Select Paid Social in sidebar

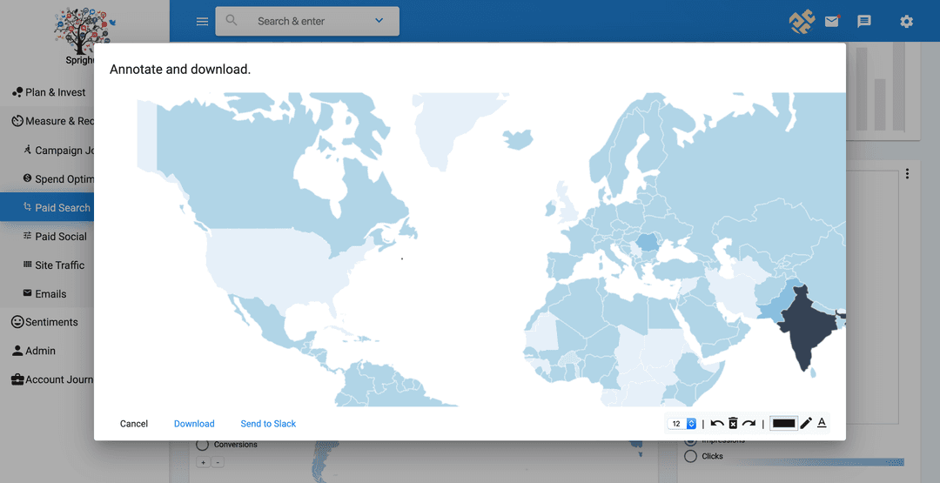[61, 237]
